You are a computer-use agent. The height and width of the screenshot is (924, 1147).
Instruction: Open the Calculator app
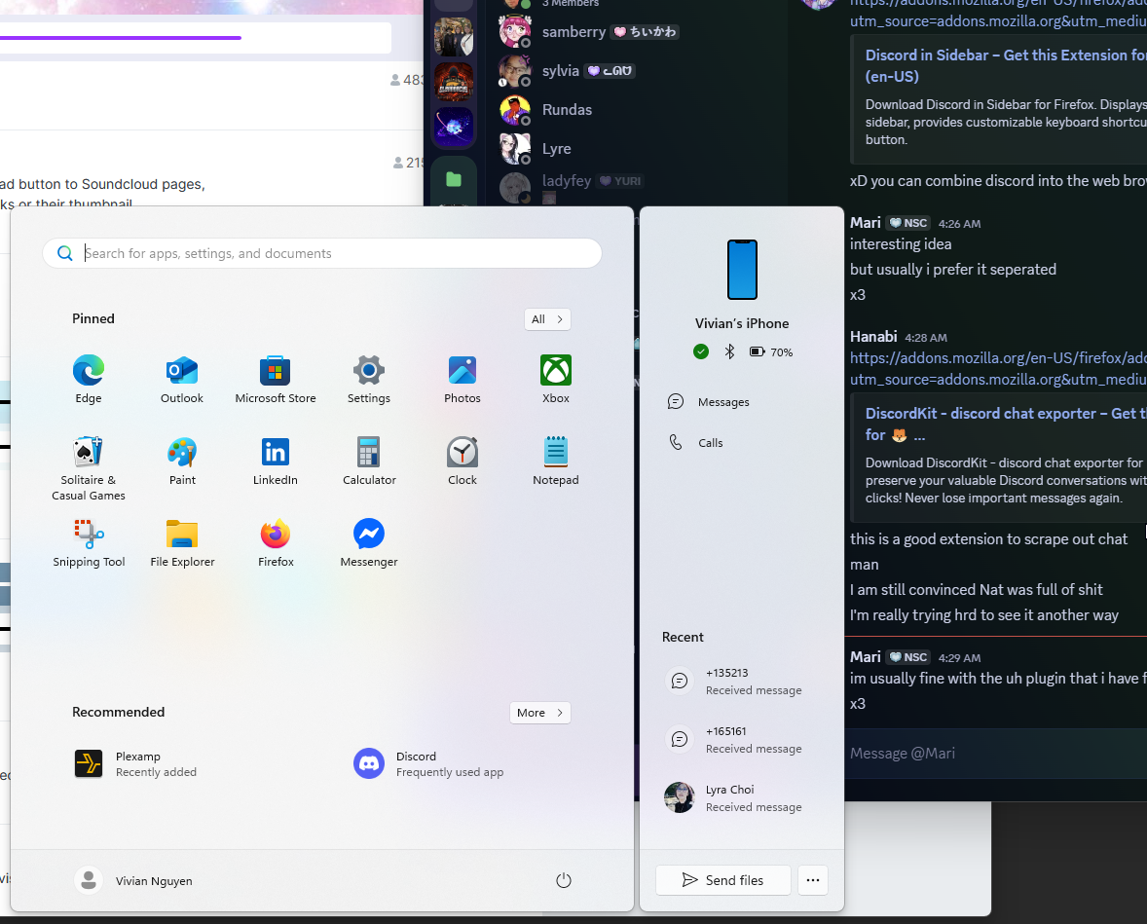tap(369, 453)
